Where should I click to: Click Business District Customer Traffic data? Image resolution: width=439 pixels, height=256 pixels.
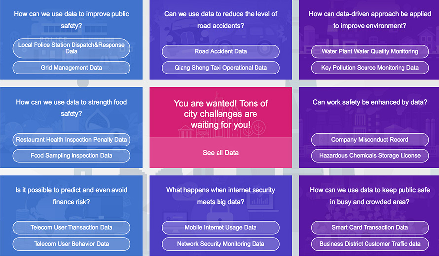click(x=370, y=244)
